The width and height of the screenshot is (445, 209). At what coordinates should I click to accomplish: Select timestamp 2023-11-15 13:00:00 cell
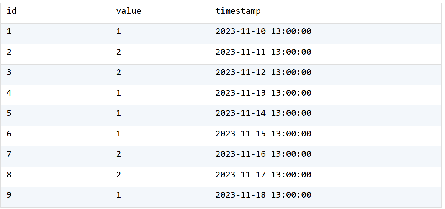point(325,136)
